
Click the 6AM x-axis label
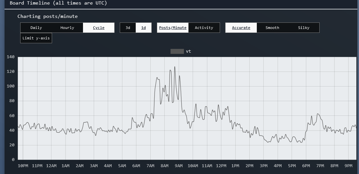[136, 166]
